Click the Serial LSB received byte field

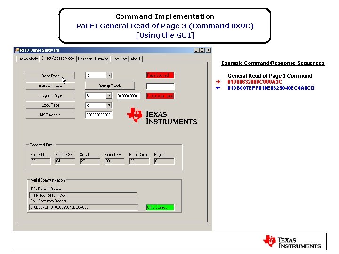114,161
